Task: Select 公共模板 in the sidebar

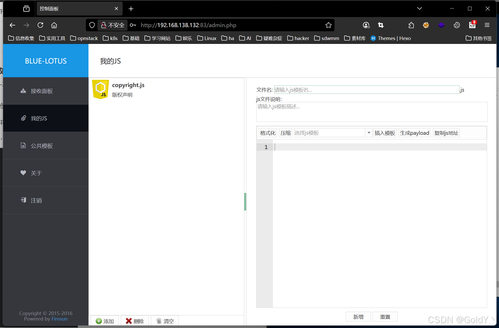Action: tap(41, 146)
